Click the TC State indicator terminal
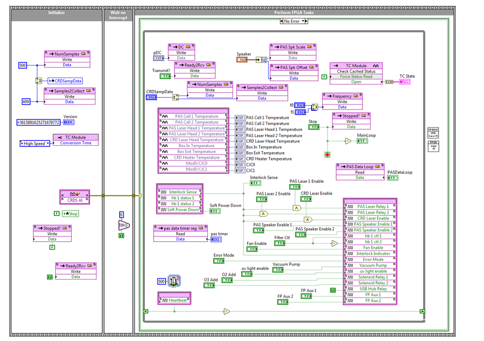This screenshot has width=484, height=341. point(405,82)
